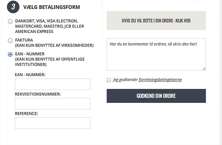Click the 'Jeg godkender' checkbox label text

[126, 80]
